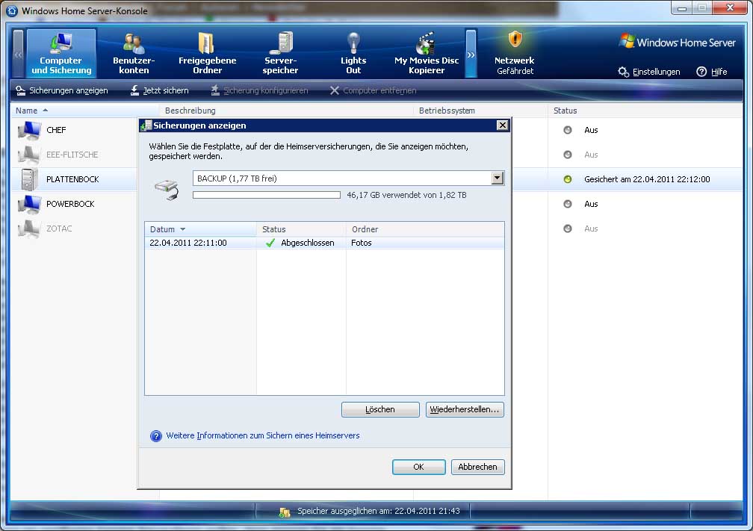
Task: Click 'Speicher ausgeglichen am' status text
Action: (x=379, y=511)
